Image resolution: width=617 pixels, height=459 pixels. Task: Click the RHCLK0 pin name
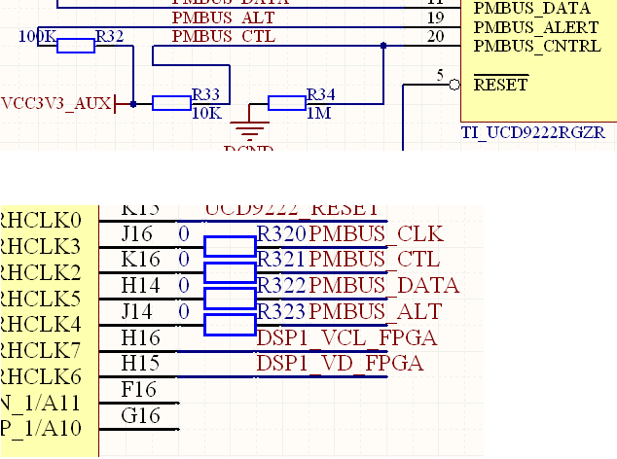coord(41,220)
